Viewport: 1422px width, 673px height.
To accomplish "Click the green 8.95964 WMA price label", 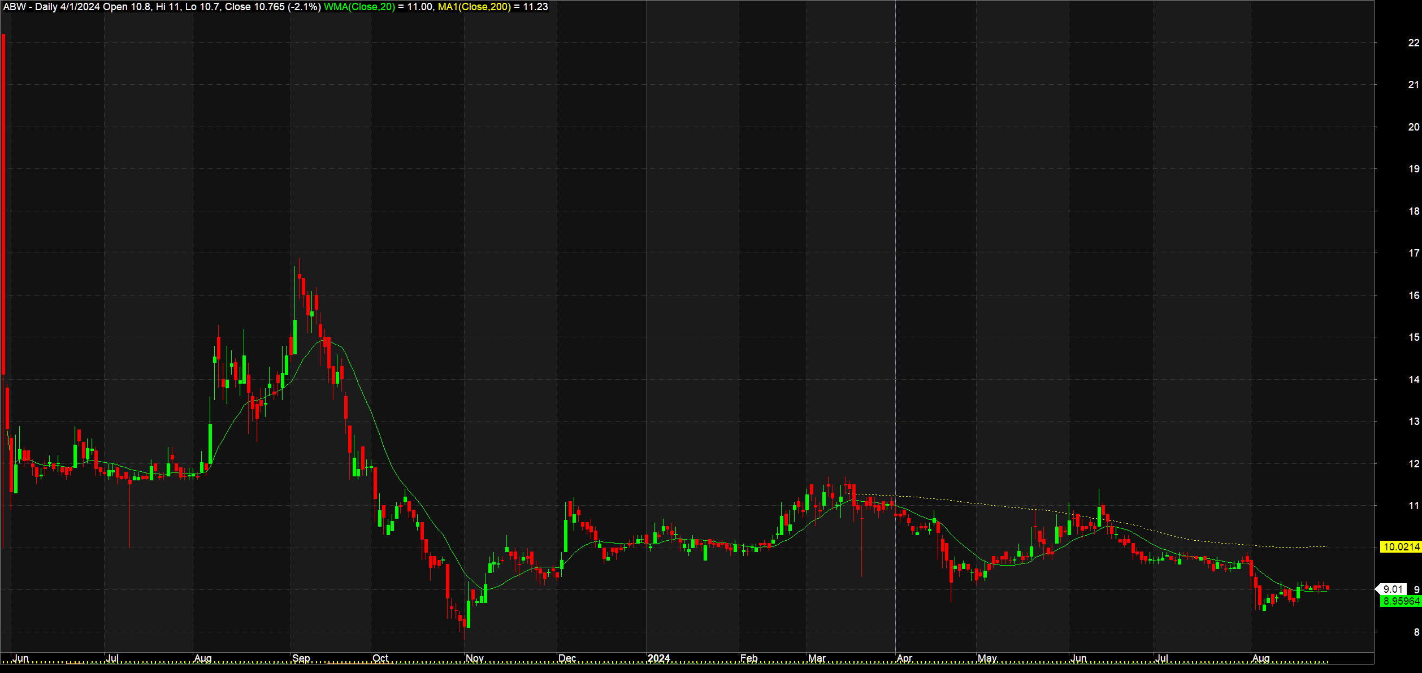I will 1400,601.
